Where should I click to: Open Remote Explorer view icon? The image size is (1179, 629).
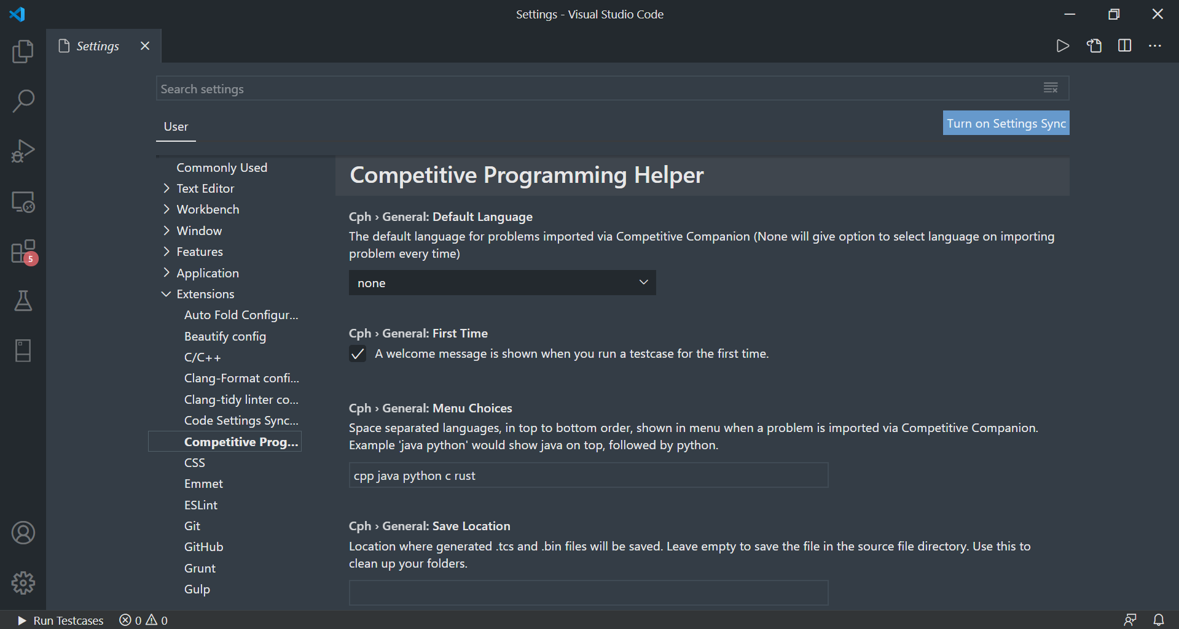(23, 201)
